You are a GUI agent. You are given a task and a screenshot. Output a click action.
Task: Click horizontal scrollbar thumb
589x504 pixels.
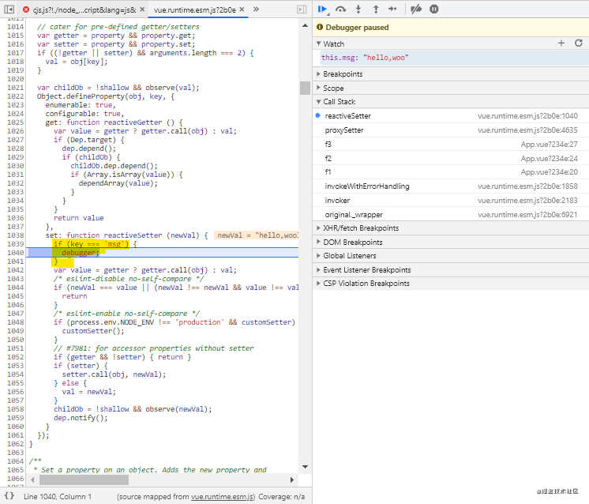(x=84, y=480)
